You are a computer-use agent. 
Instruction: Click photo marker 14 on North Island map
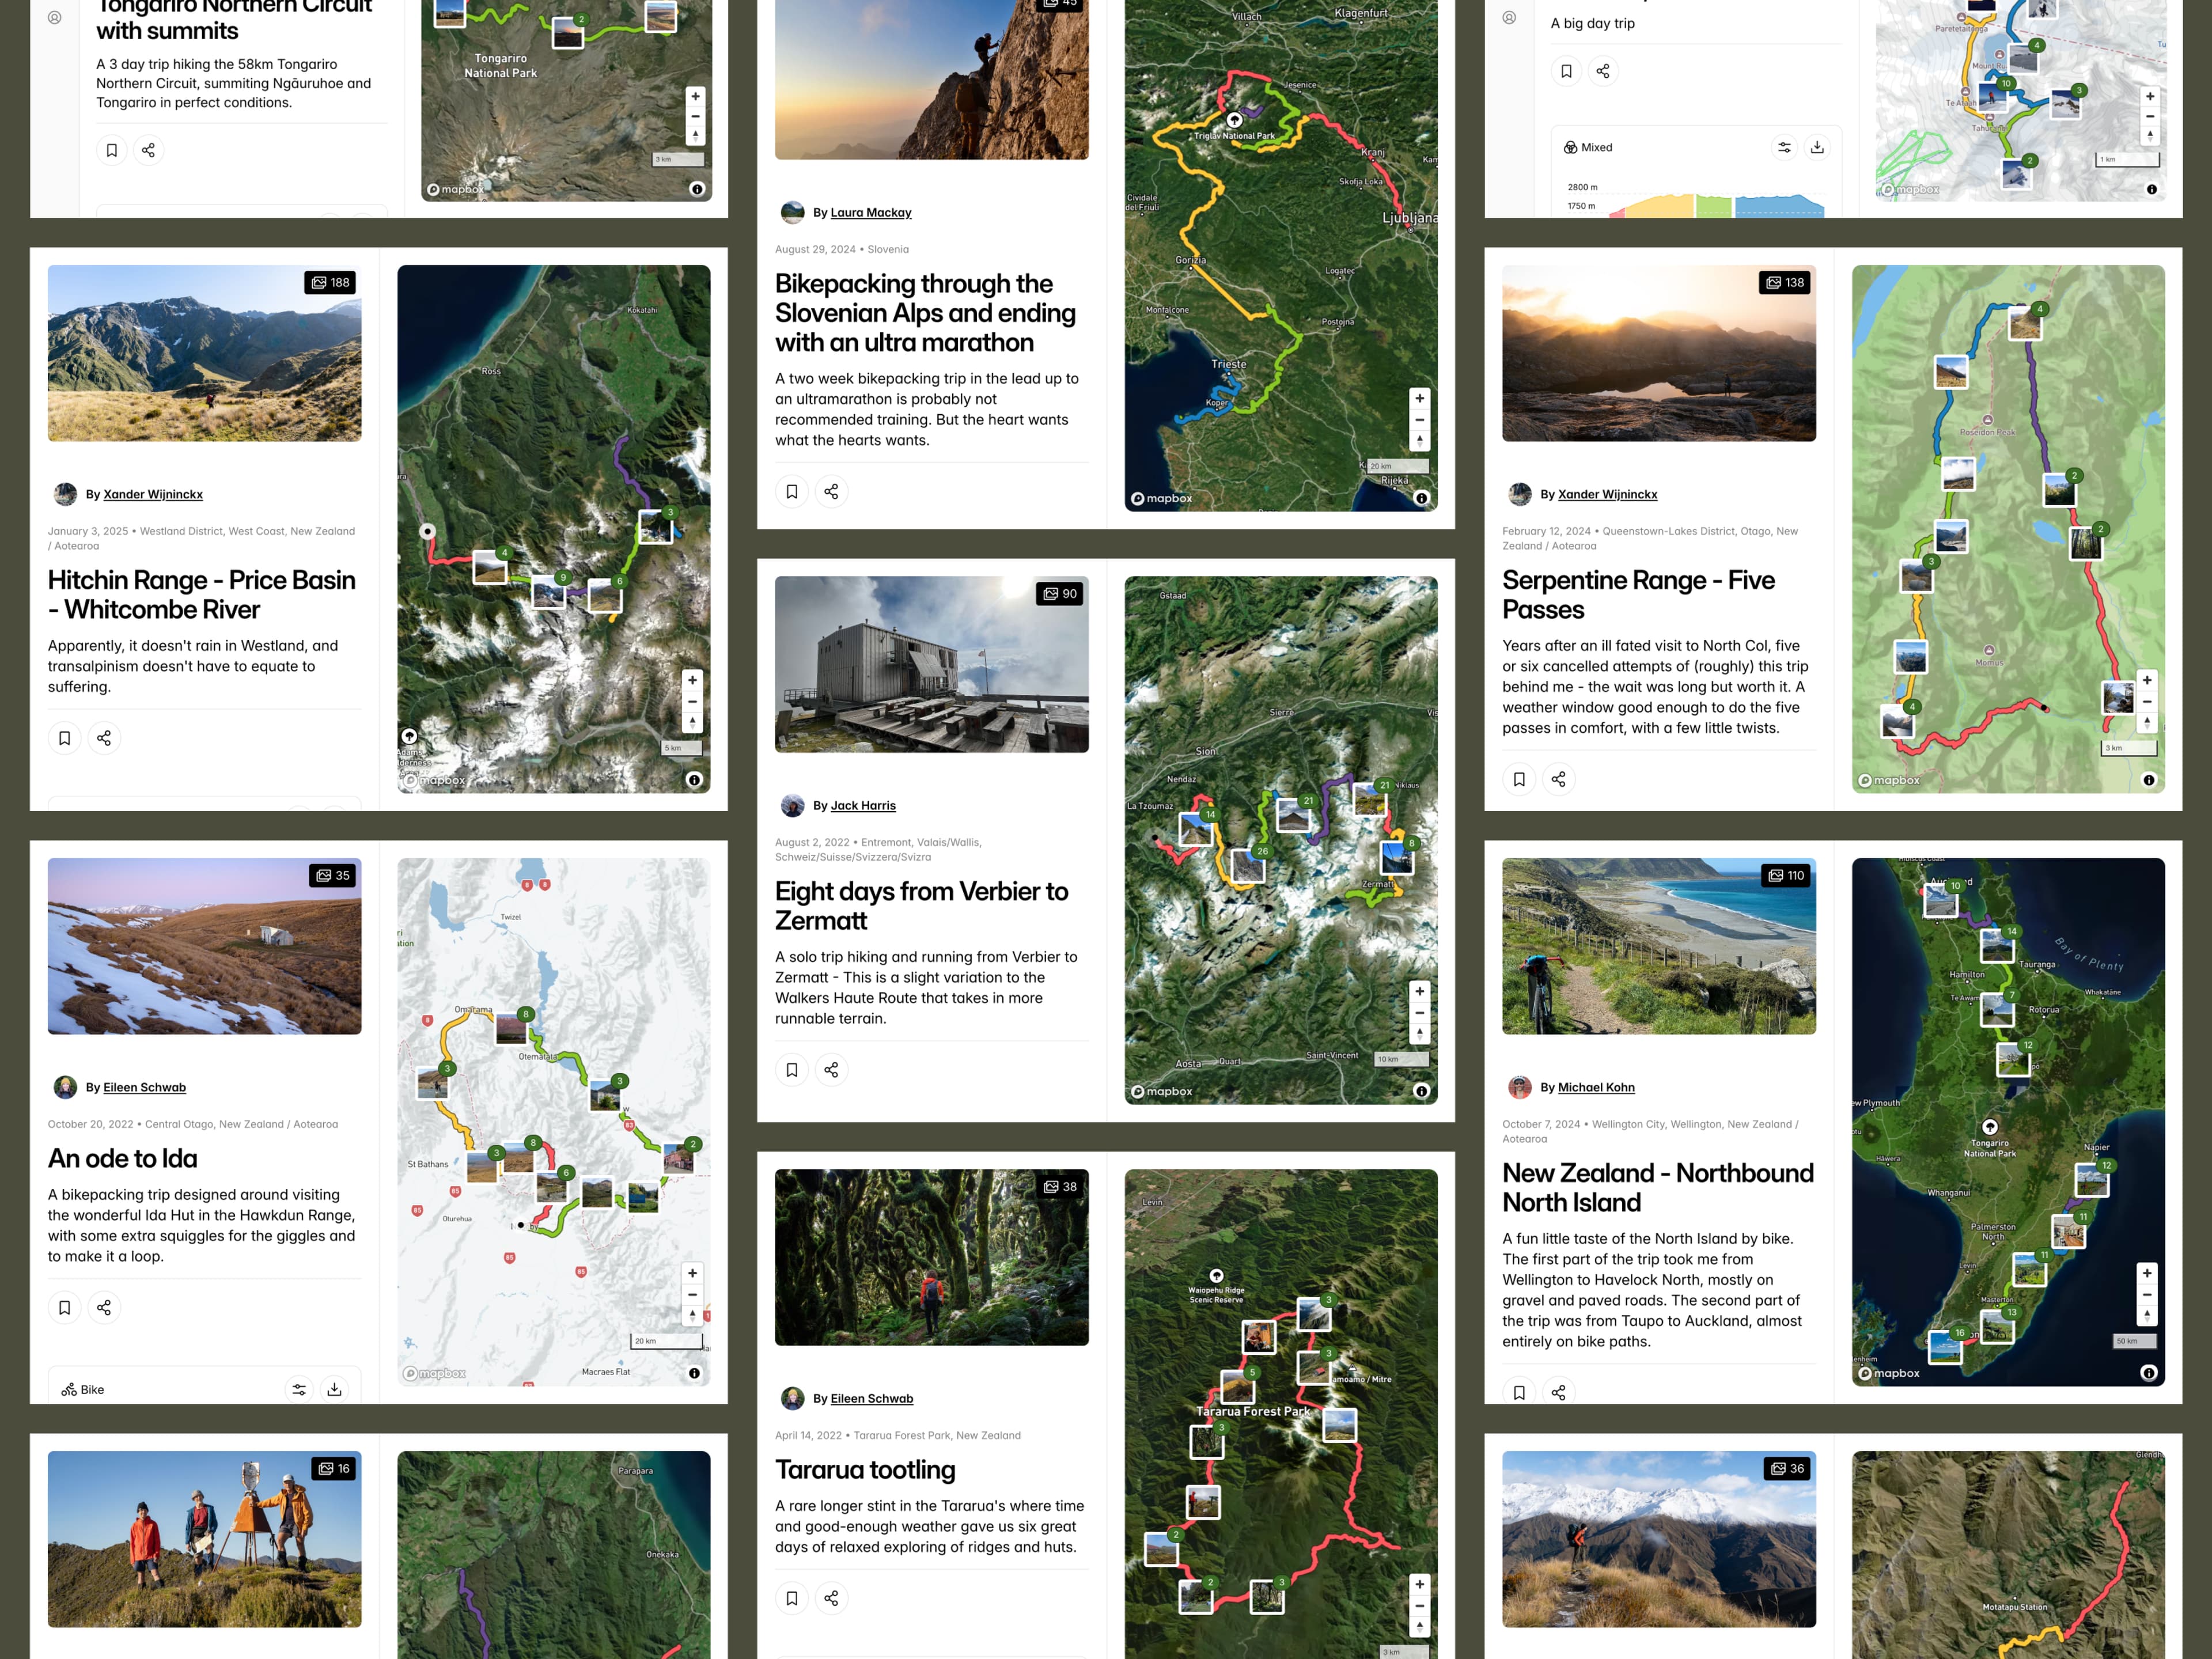click(x=1998, y=945)
